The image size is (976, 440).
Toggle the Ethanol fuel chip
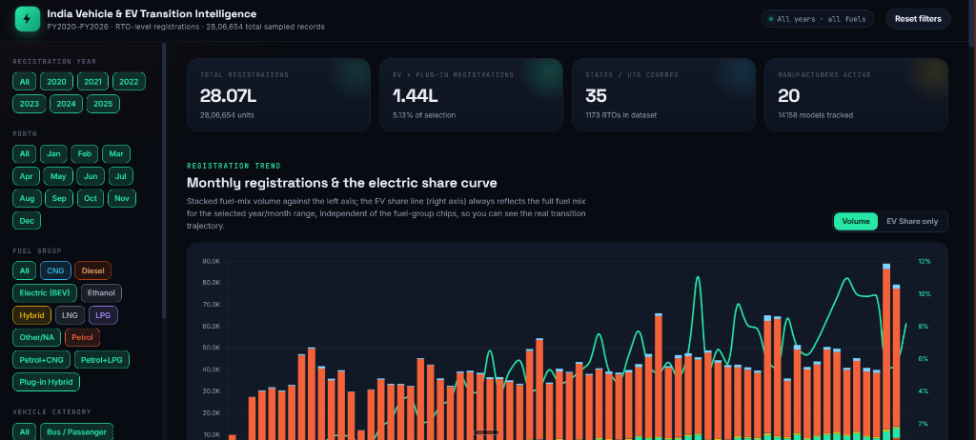tap(101, 293)
